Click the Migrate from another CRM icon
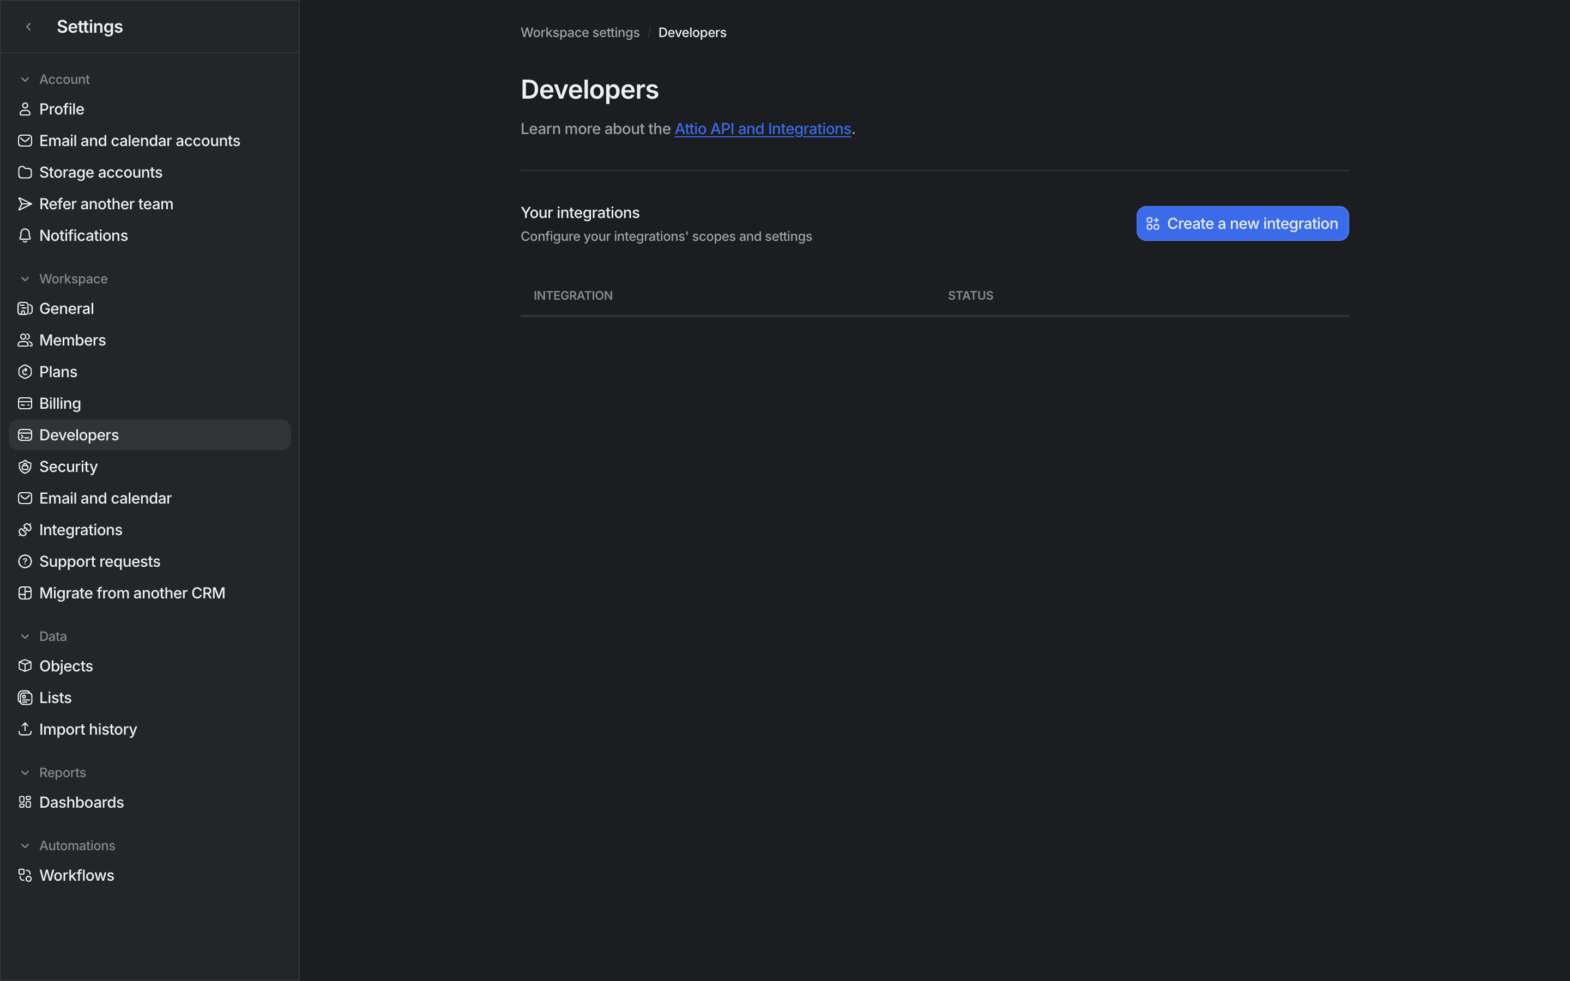 click(25, 593)
